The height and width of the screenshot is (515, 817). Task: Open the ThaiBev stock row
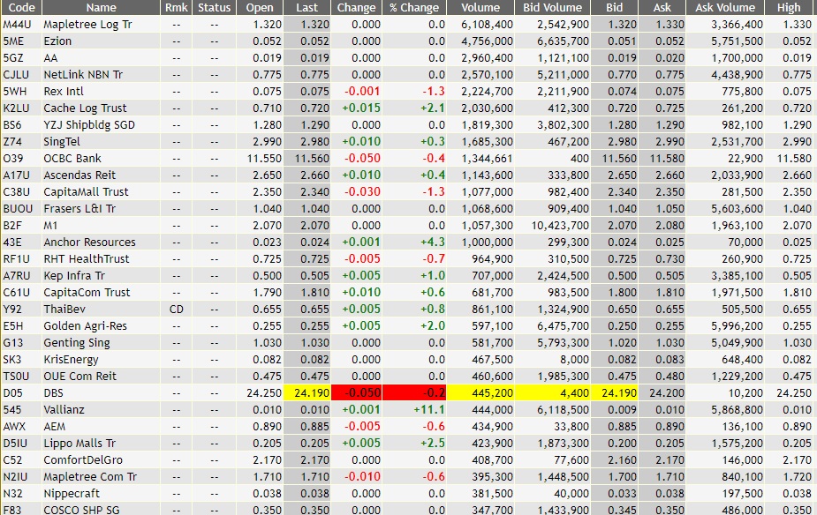[100, 310]
